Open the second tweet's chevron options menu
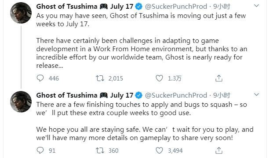The width and height of the screenshot is (273, 158). [x=256, y=95]
